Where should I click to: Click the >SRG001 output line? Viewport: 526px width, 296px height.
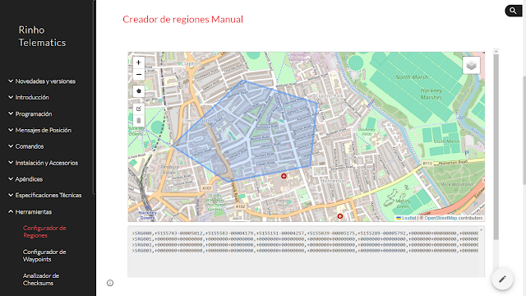coord(305,239)
